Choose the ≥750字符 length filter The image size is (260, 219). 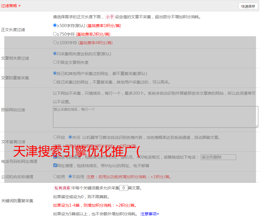point(55,34)
